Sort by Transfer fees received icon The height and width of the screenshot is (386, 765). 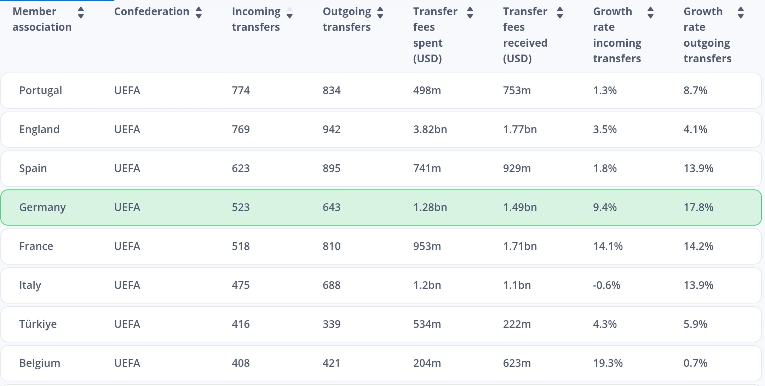coord(560,13)
